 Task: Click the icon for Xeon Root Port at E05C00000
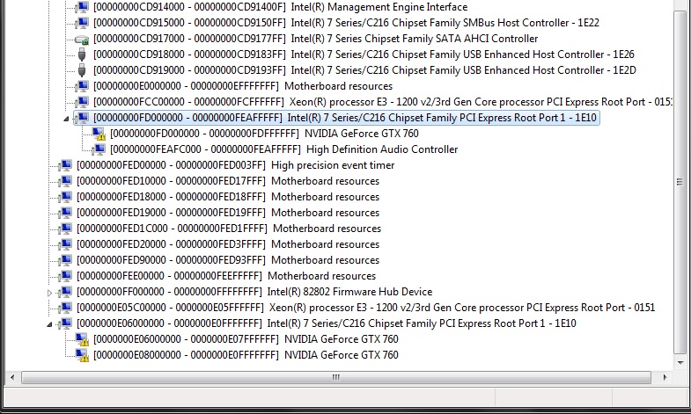click(65, 308)
